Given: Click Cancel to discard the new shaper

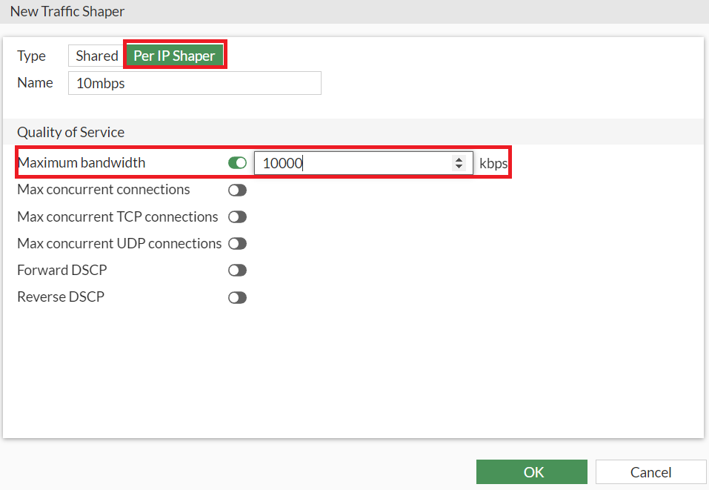Looking at the screenshot, I should [650, 472].
